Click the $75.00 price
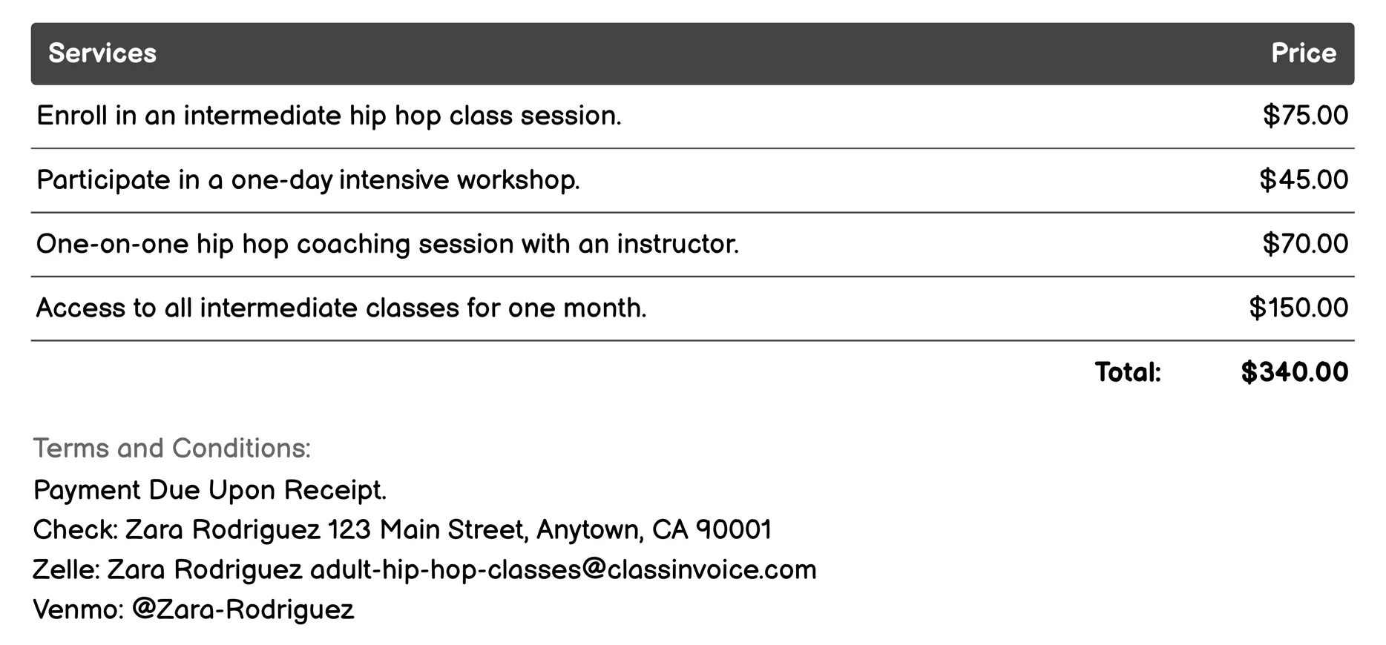The image size is (1386, 645). (x=1305, y=116)
